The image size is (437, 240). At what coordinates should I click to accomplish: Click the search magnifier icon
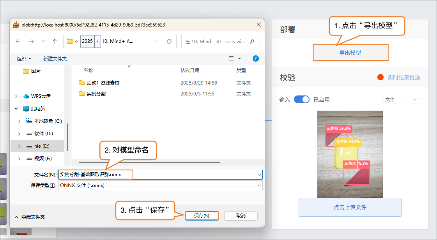(x=252, y=41)
